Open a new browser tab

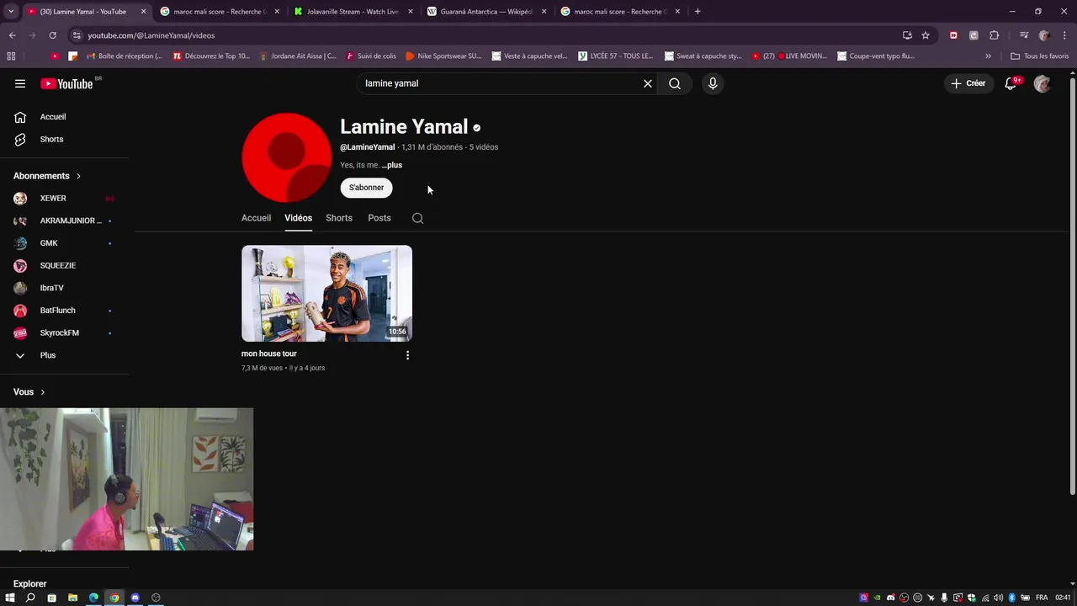698,12
